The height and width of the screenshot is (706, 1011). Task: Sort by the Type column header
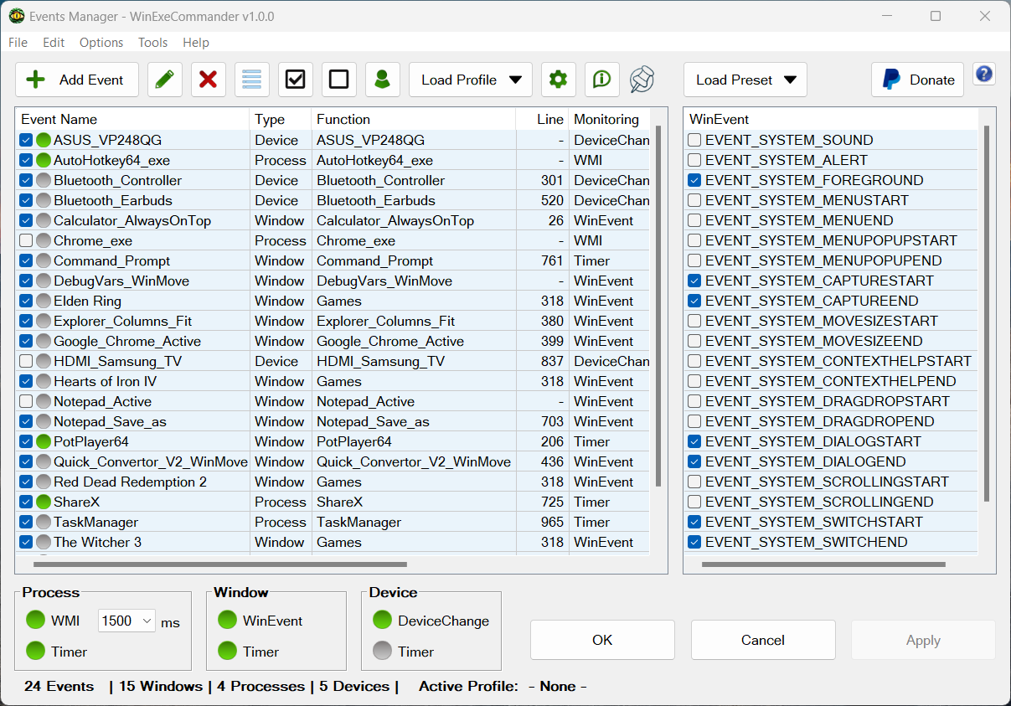tap(281, 119)
